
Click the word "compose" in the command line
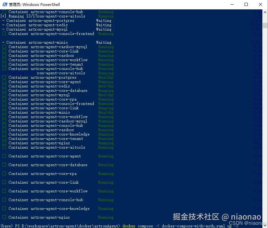(x=145, y=226)
